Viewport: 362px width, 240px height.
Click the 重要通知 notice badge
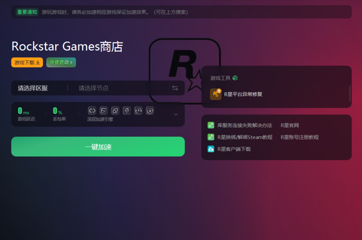click(27, 12)
